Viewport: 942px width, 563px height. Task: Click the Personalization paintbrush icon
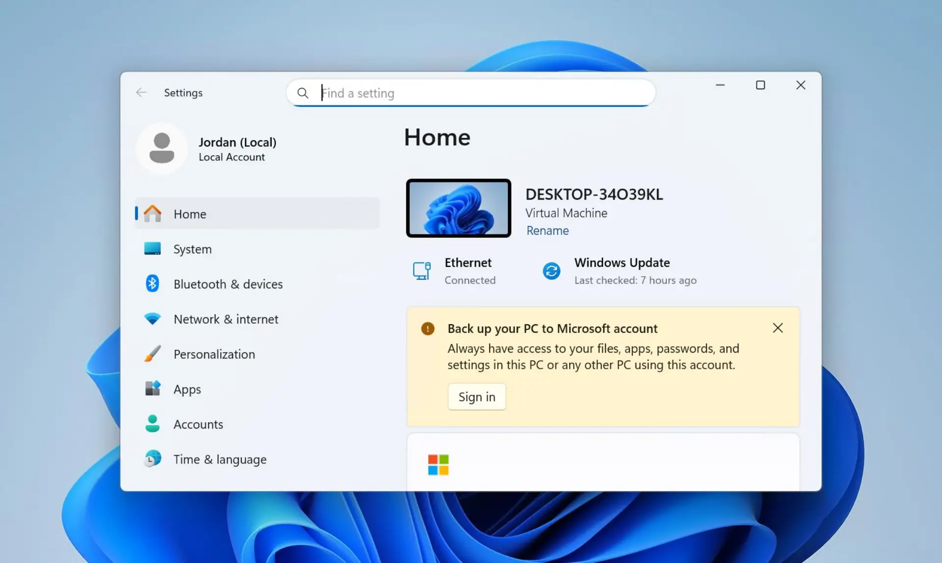tap(152, 354)
